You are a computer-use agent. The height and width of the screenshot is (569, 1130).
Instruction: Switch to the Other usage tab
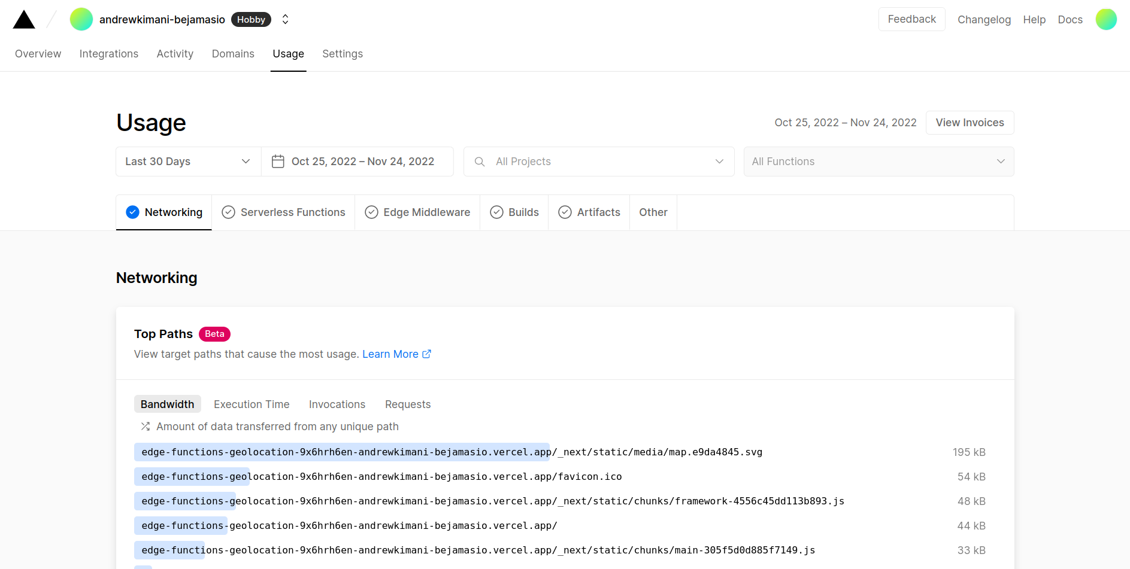[653, 212]
